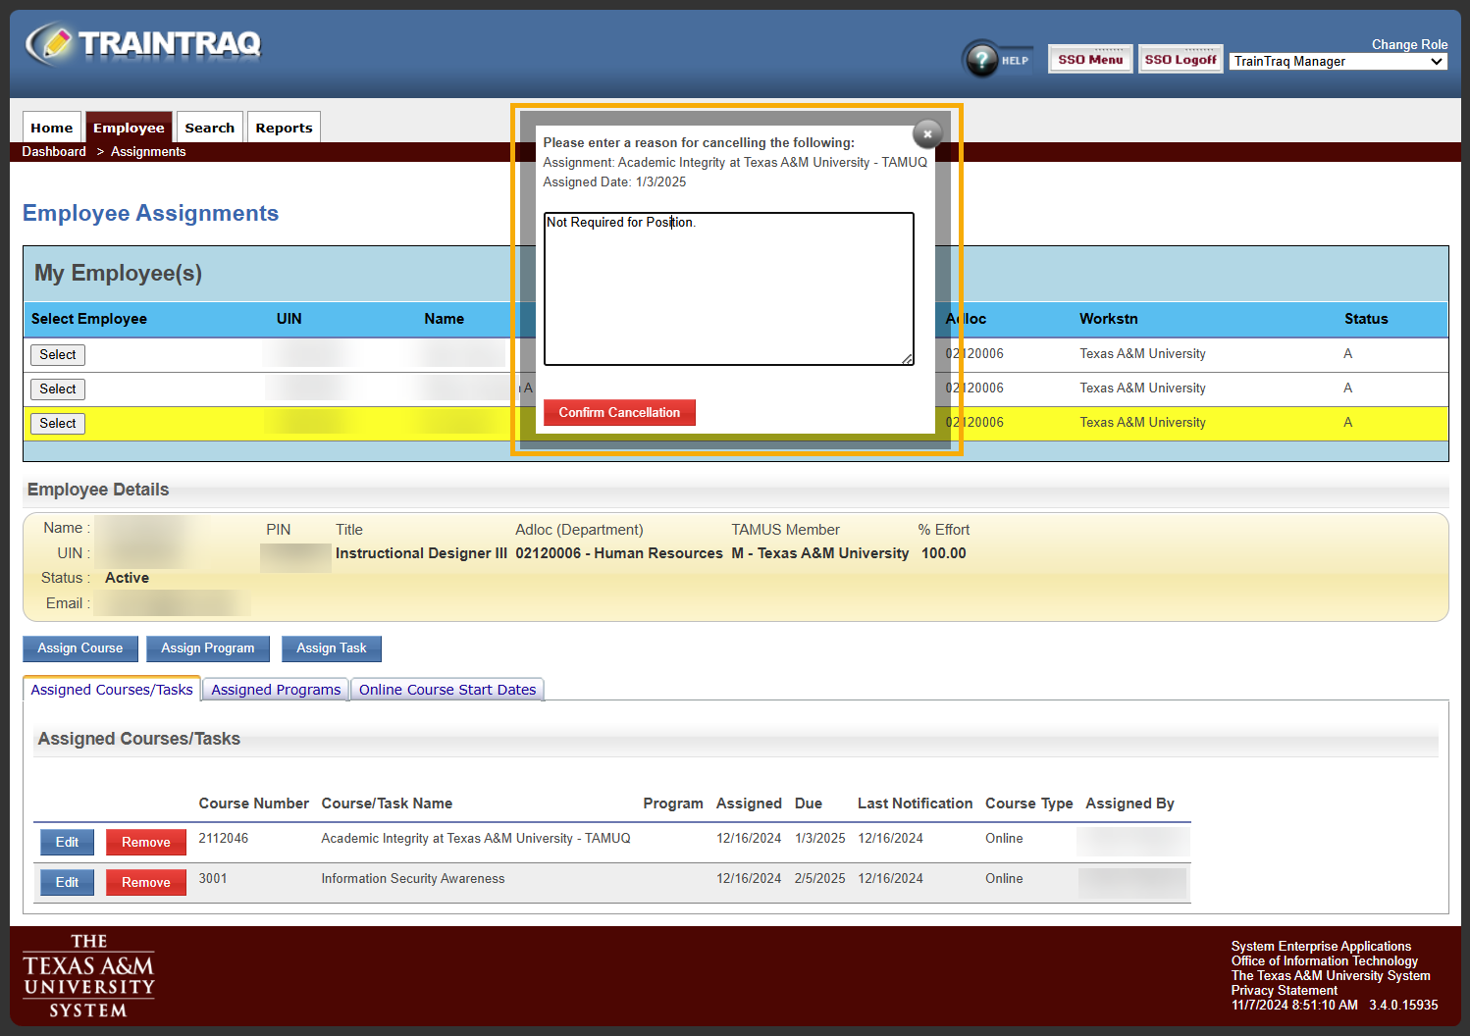Go to Home tab

click(51, 127)
